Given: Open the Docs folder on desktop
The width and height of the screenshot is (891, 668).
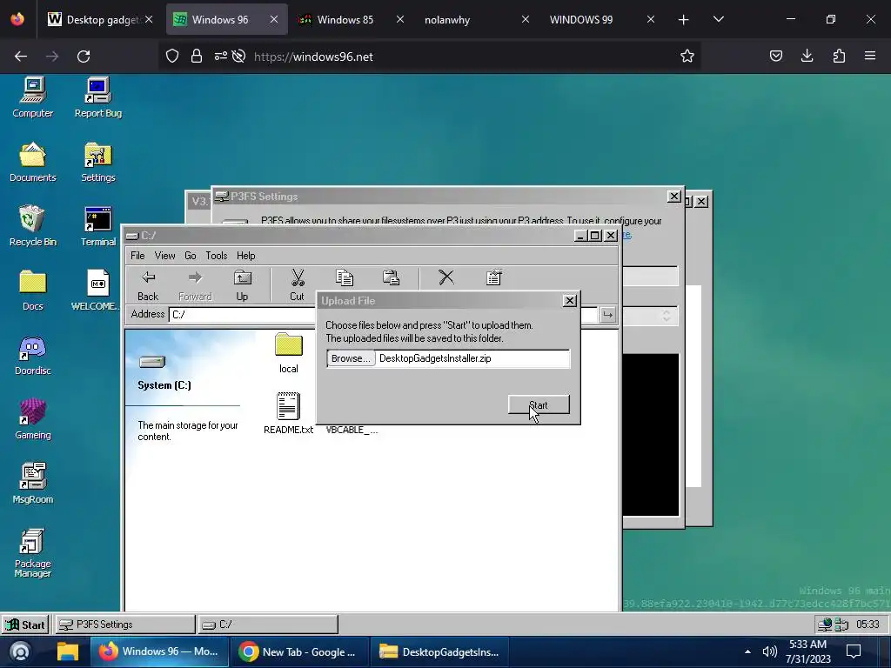Looking at the screenshot, I should 33,291.
